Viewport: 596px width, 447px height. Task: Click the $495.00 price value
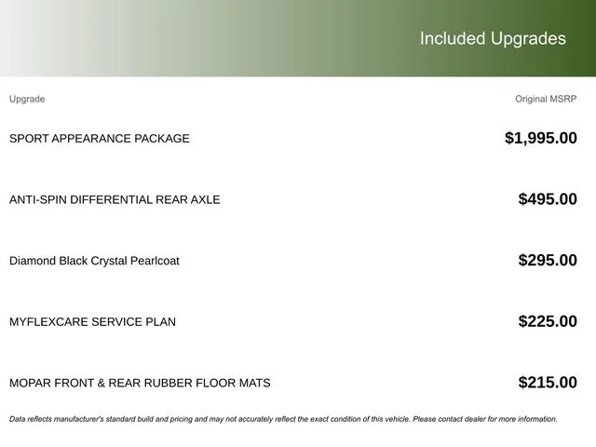pyautogui.click(x=548, y=199)
